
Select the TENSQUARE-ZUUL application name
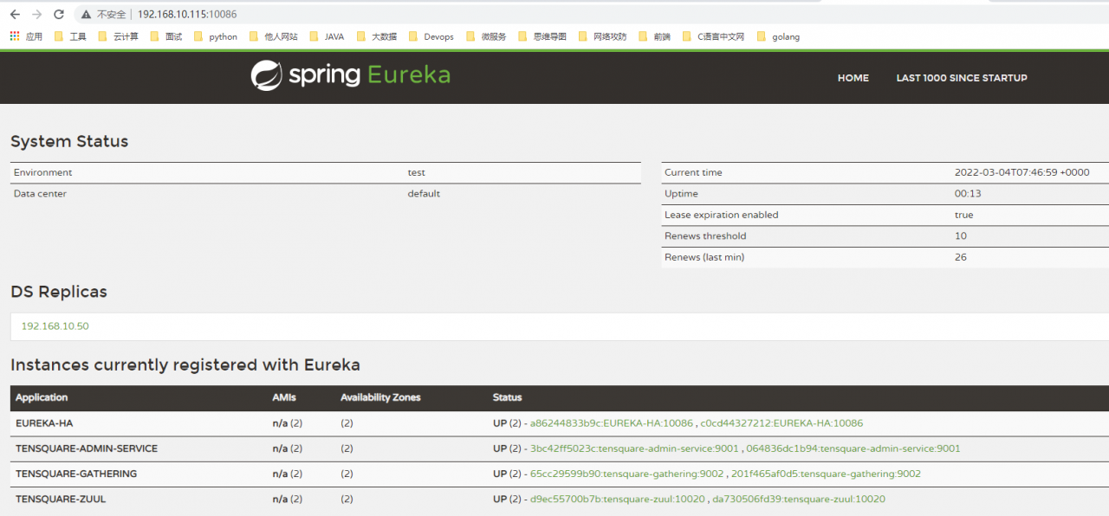click(x=61, y=499)
